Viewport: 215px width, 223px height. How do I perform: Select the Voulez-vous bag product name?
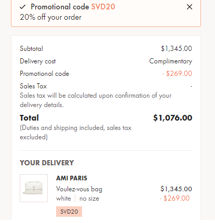[x=79, y=189]
